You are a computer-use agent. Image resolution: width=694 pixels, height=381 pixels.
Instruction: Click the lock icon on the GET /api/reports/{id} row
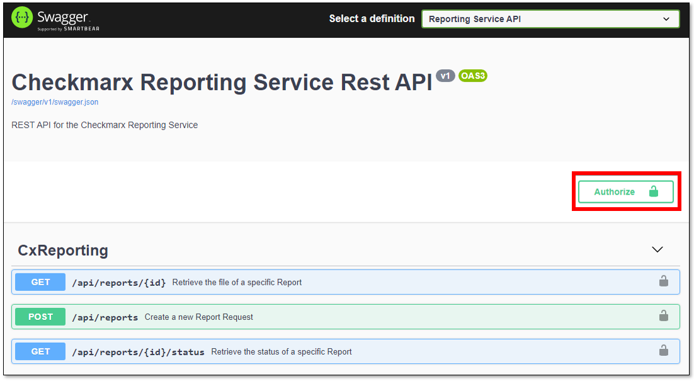[x=664, y=281]
